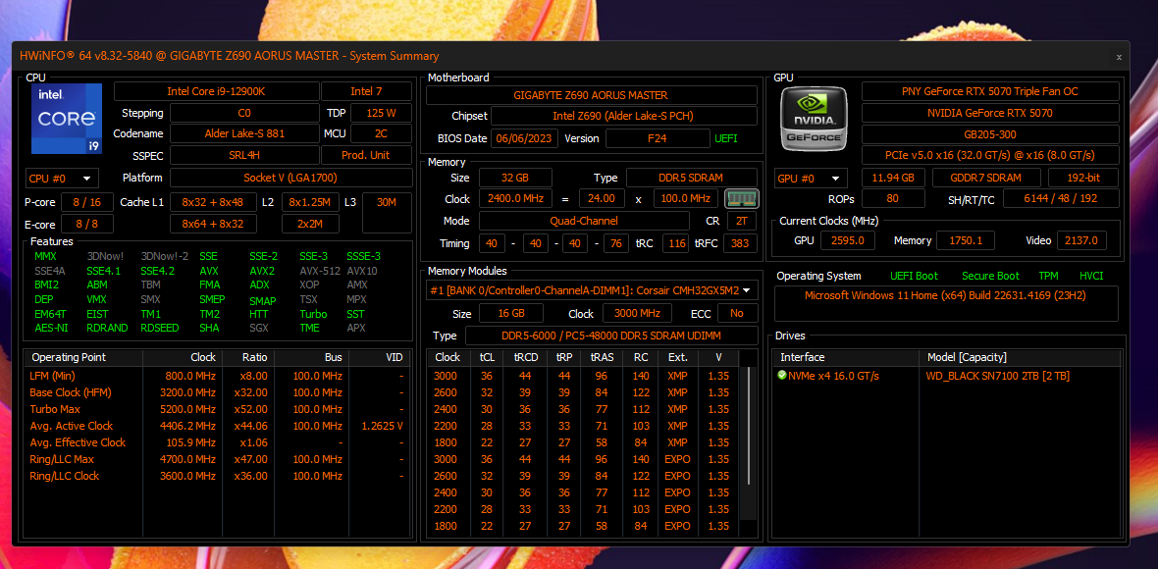
Task: Click the 125 W TDP value
Action: [381, 114]
